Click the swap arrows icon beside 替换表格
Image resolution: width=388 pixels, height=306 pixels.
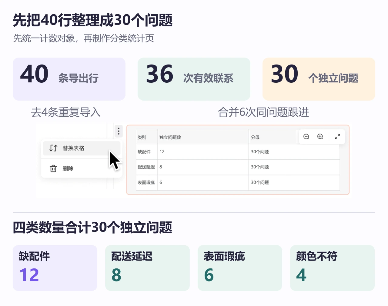pos(53,148)
